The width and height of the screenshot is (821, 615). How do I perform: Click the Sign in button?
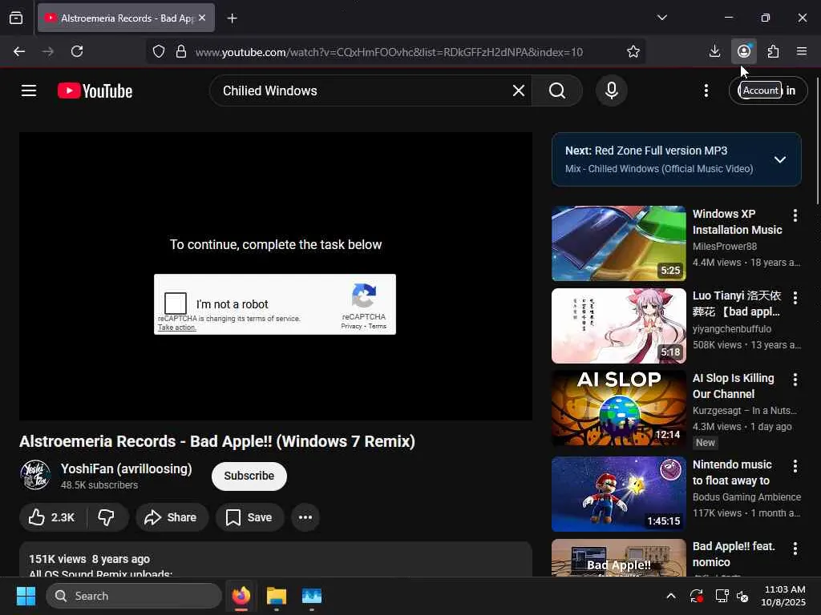[768, 90]
